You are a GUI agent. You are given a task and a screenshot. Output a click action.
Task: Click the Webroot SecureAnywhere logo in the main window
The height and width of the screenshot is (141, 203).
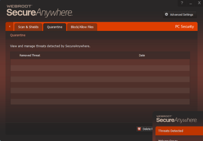(40, 11)
